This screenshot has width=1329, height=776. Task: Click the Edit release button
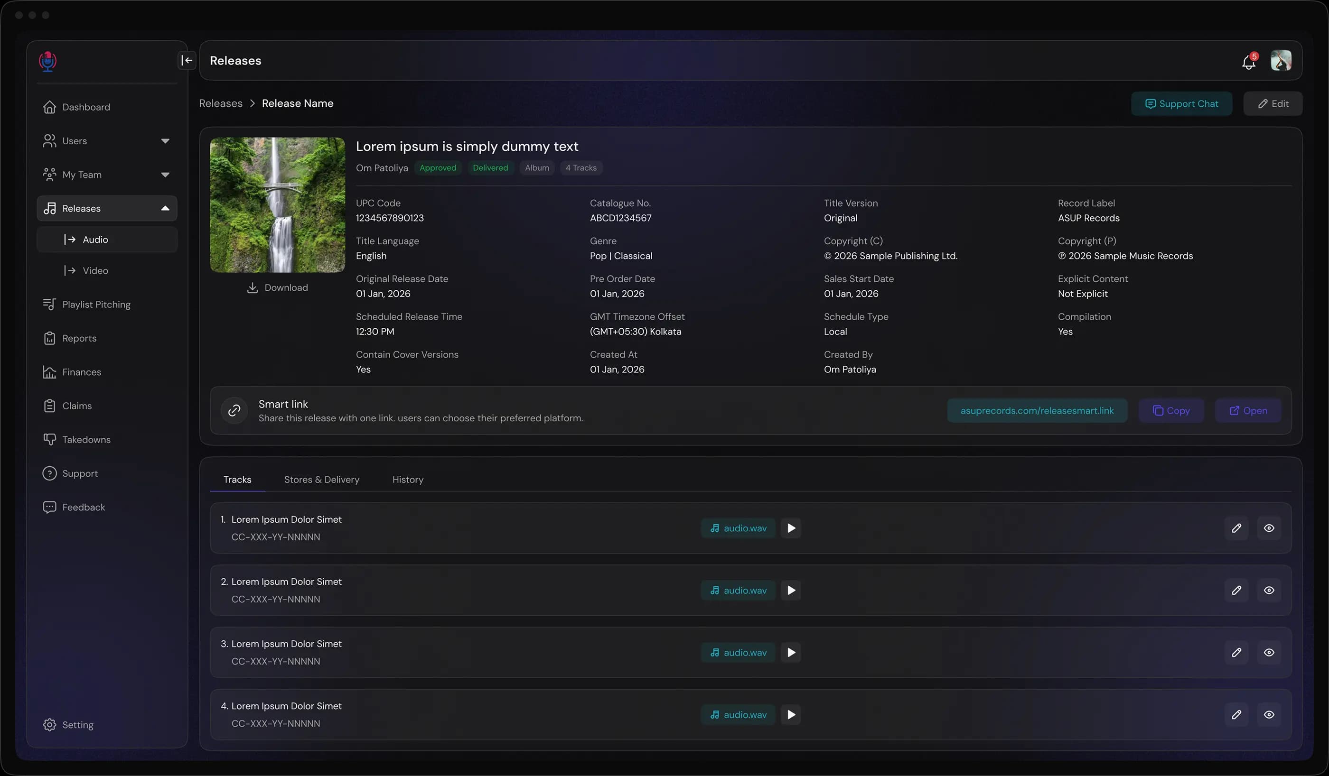click(1273, 103)
